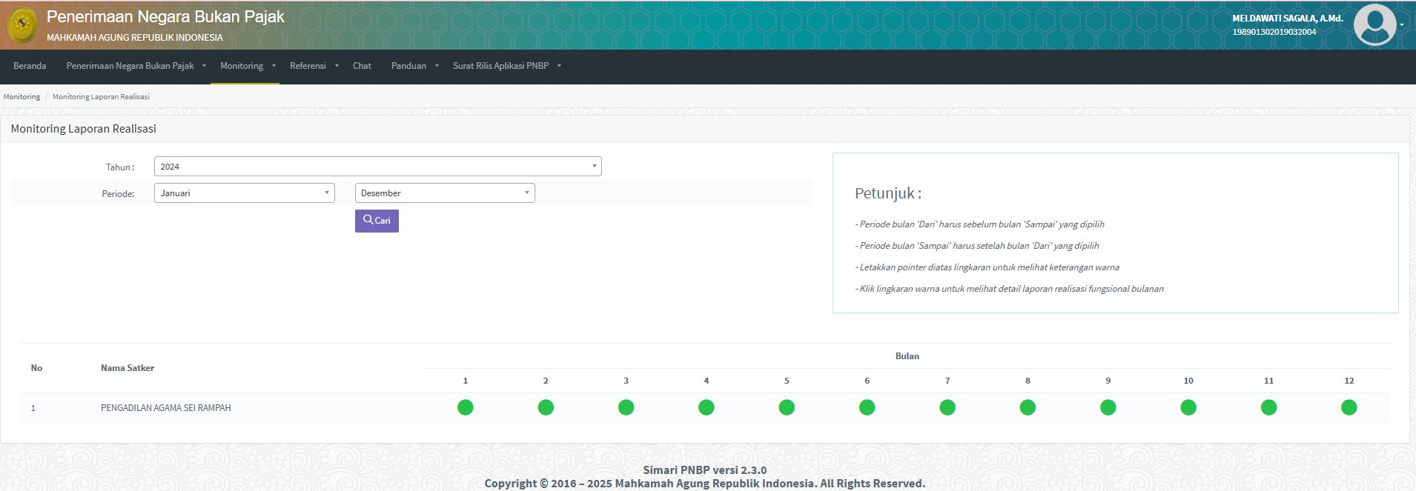This screenshot has width=1416, height=491.
Task: Expand the Monitoring menu
Action: tap(248, 66)
